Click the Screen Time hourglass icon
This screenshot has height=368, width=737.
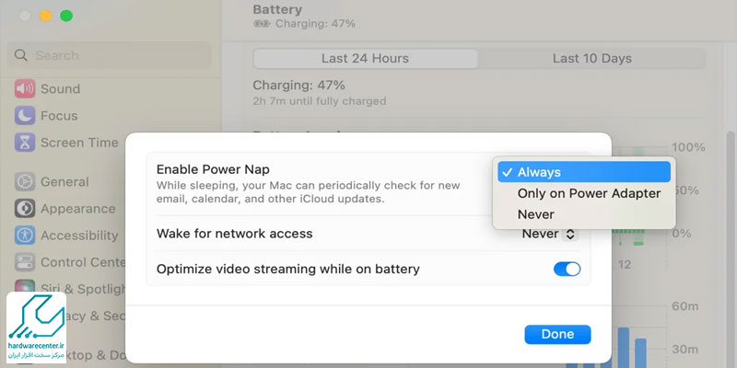tap(24, 143)
